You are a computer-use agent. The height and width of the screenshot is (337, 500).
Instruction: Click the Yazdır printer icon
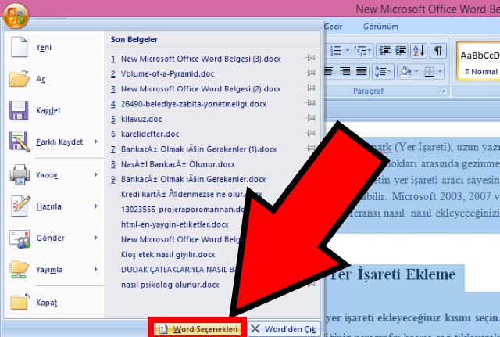click(20, 174)
